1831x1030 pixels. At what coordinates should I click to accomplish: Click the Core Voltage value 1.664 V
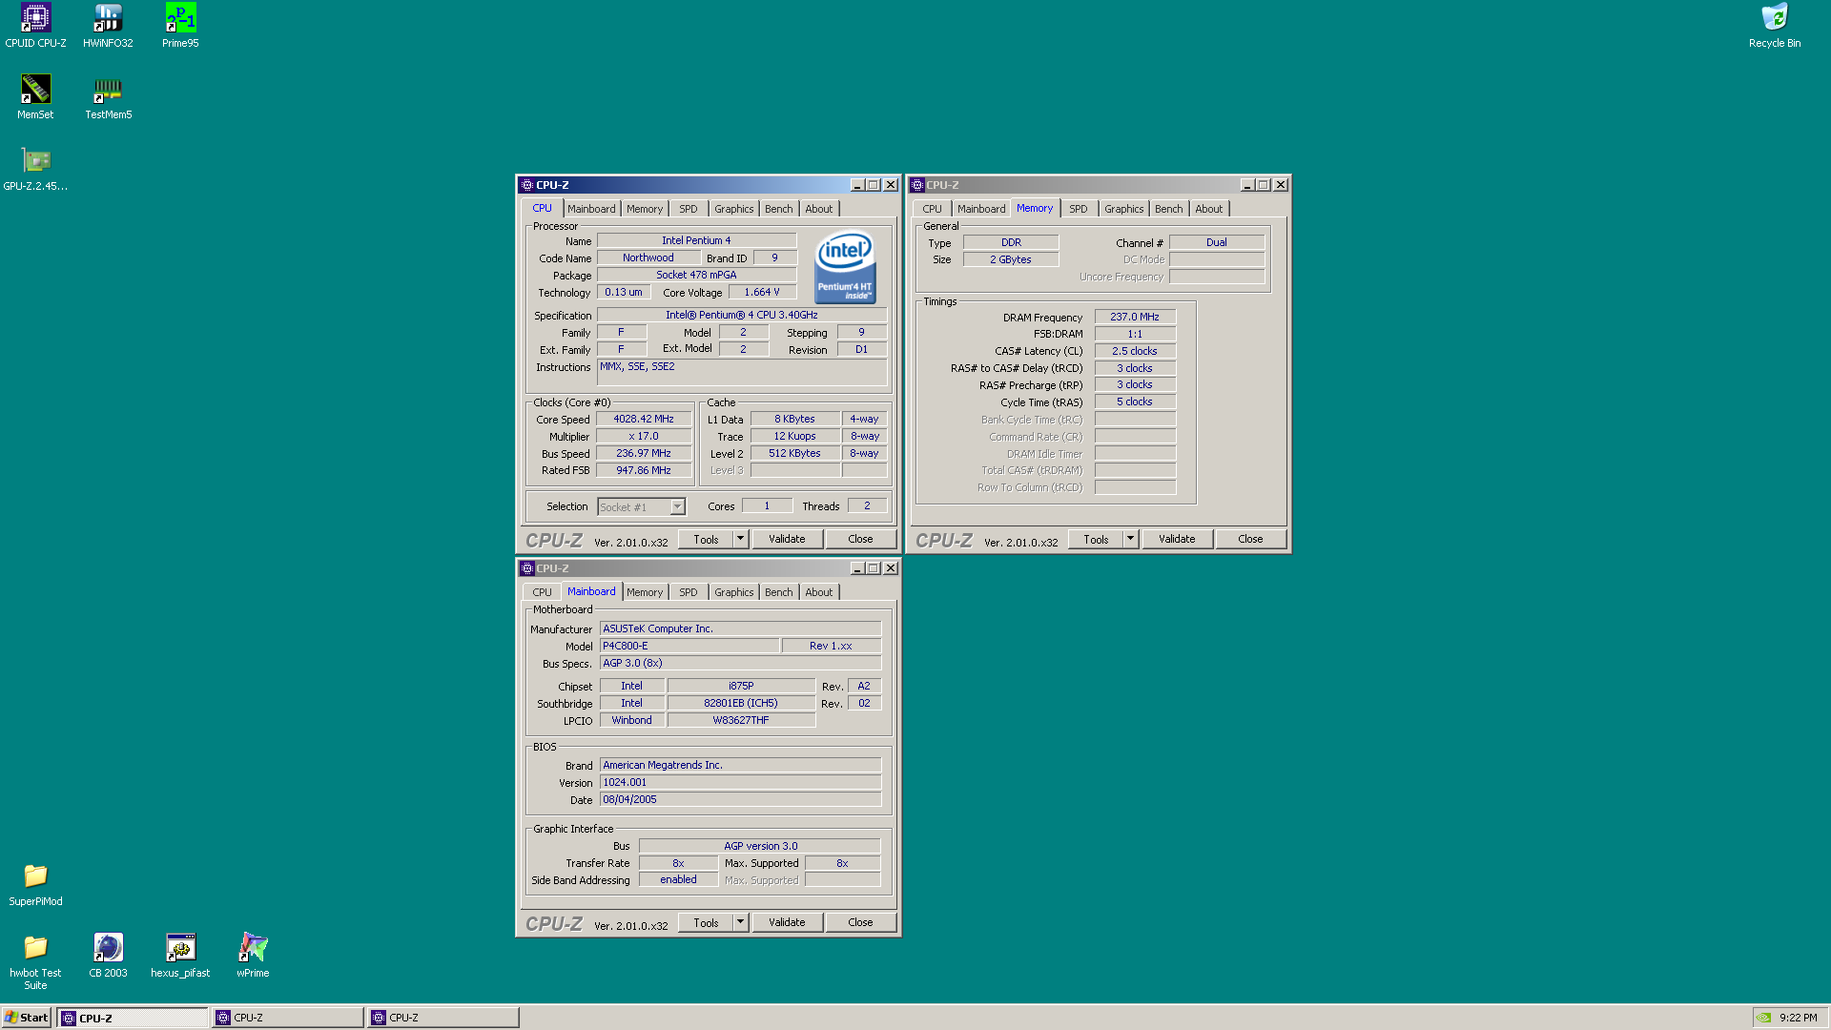762,292
